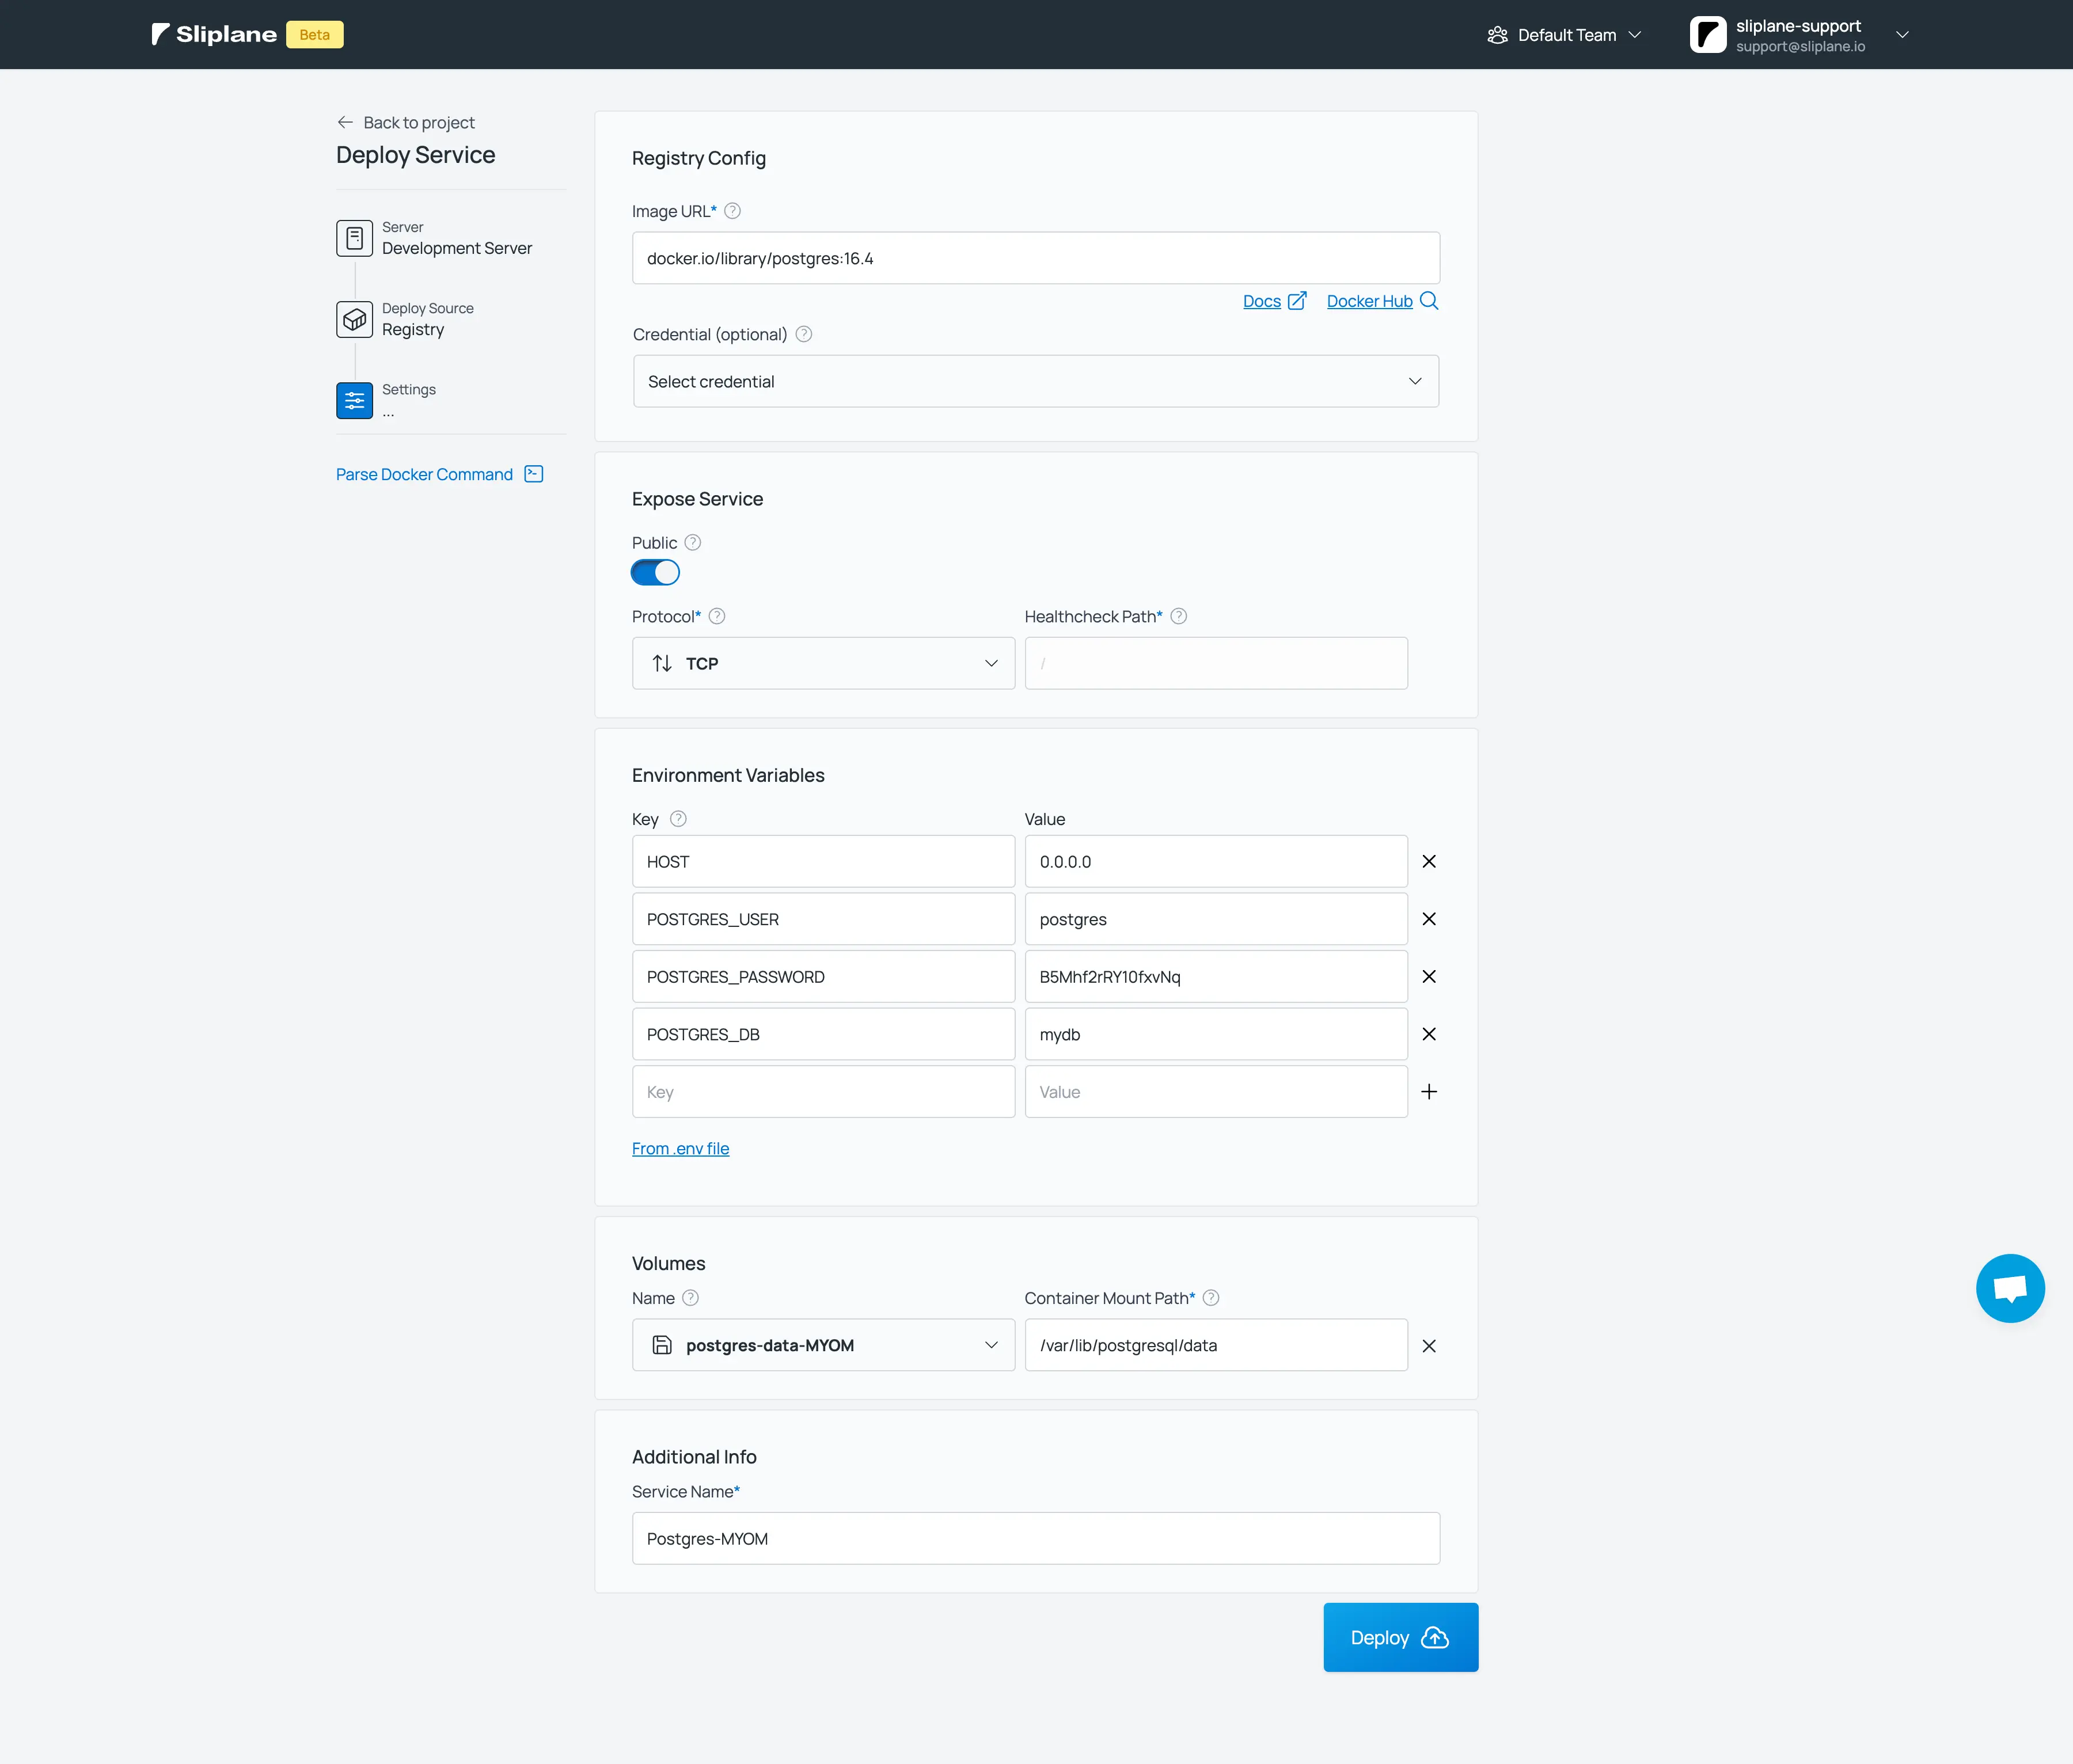Viewport: 2073px width, 1764px height.
Task: Select the Settings step label
Action: pyautogui.click(x=408, y=389)
